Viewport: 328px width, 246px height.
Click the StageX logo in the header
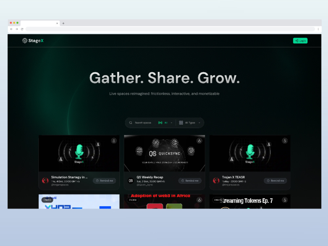[x=33, y=41]
